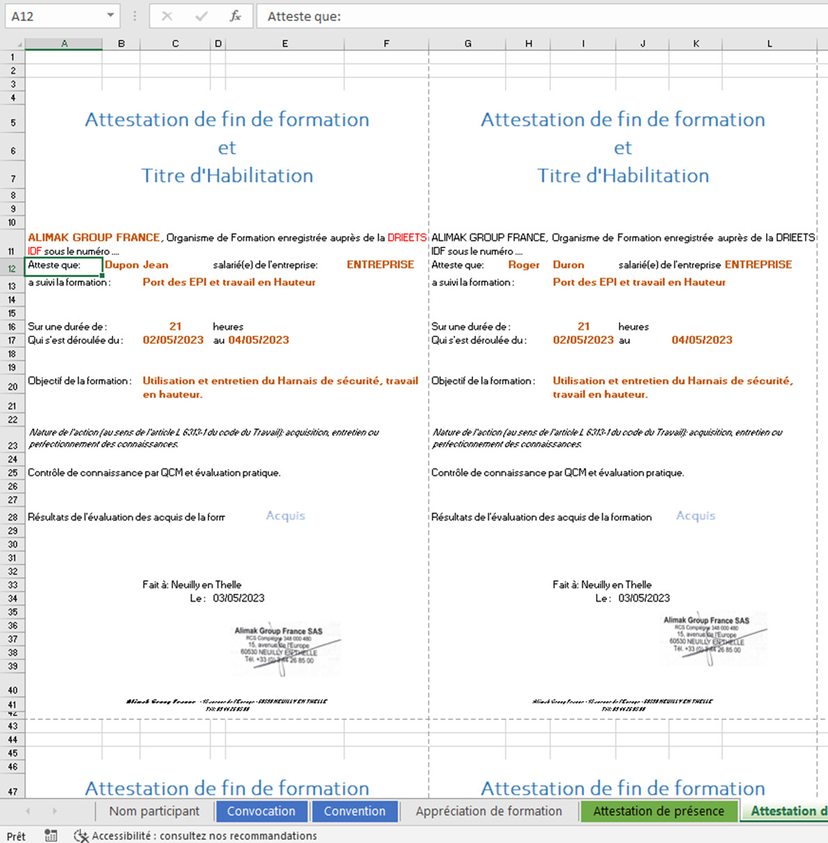
Task: Click left Port des EPI et travail en Hauteur
Action: point(229,282)
